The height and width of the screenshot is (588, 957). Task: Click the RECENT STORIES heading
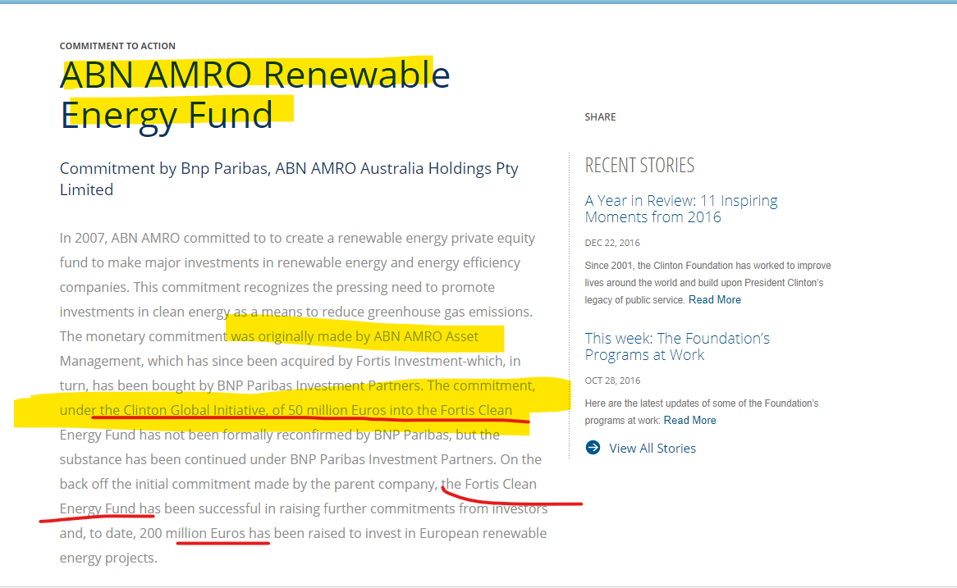pos(639,166)
